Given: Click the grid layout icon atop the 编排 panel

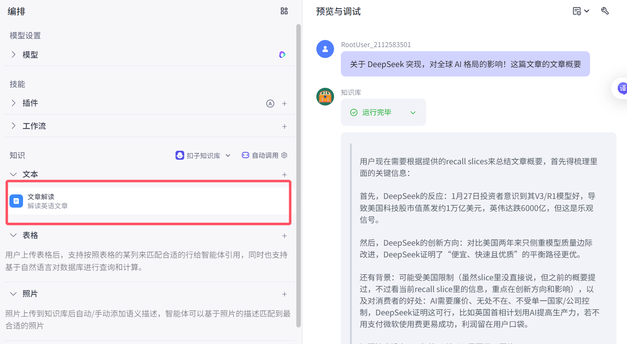Looking at the screenshot, I should coord(284,11).
